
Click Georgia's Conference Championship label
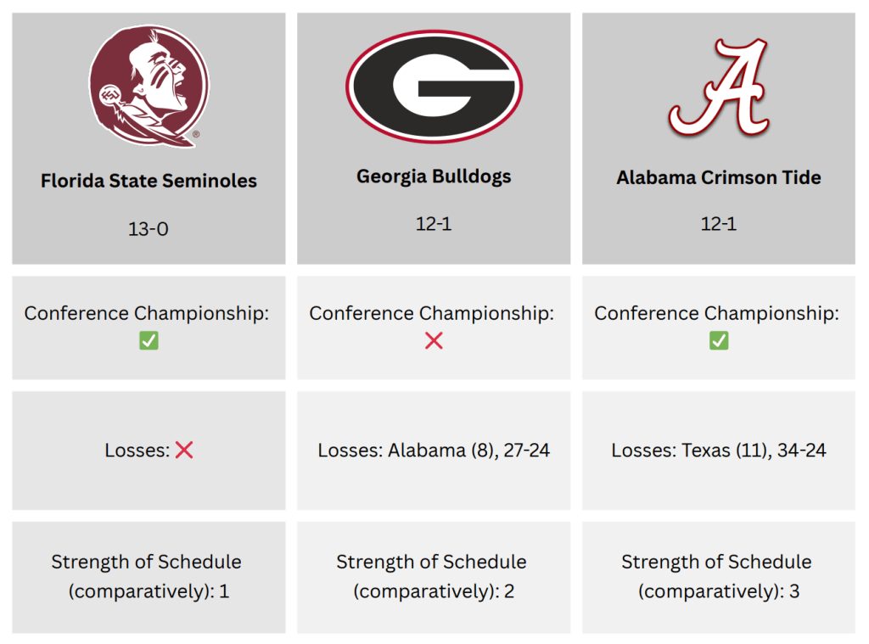[x=431, y=313]
